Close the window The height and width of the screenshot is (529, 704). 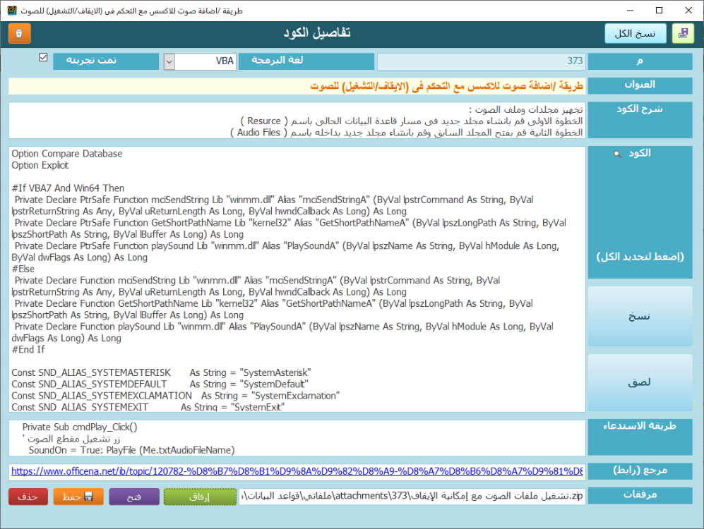click(688, 11)
